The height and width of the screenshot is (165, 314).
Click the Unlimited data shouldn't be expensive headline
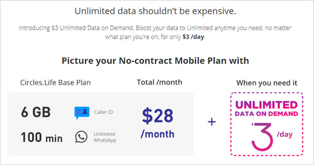155,11
